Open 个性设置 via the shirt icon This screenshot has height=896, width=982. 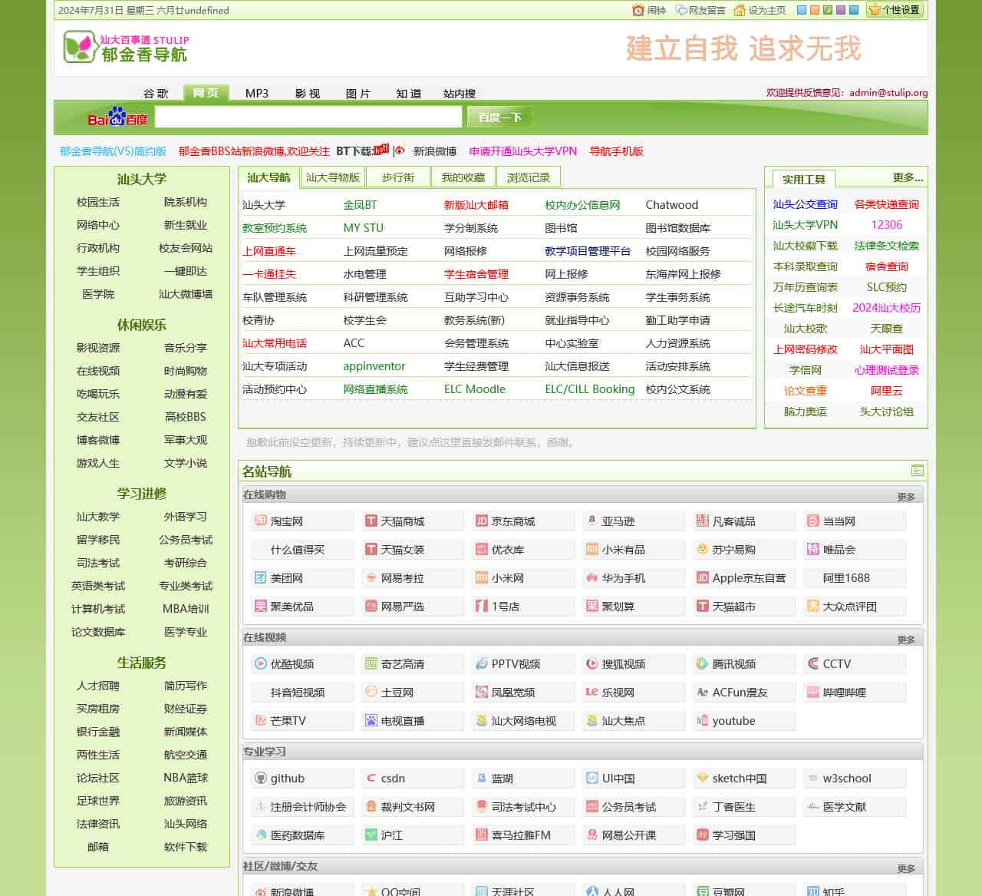[x=875, y=10]
